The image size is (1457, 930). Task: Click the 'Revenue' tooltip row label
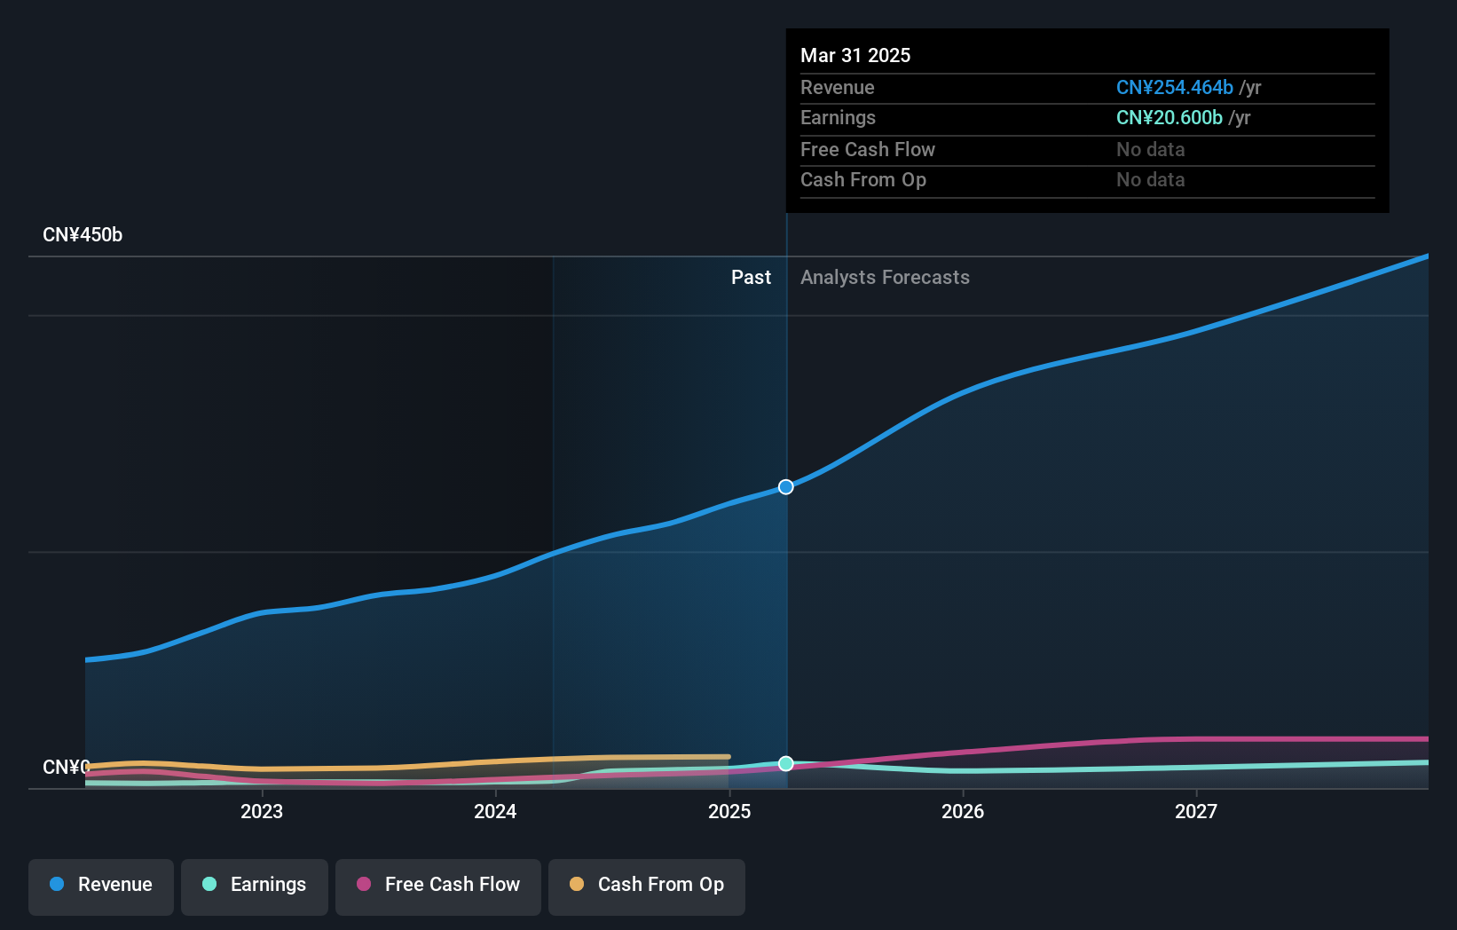(x=838, y=87)
